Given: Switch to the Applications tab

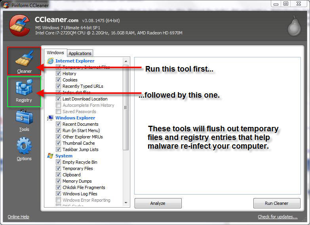Looking at the screenshot, I should point(80,53).
